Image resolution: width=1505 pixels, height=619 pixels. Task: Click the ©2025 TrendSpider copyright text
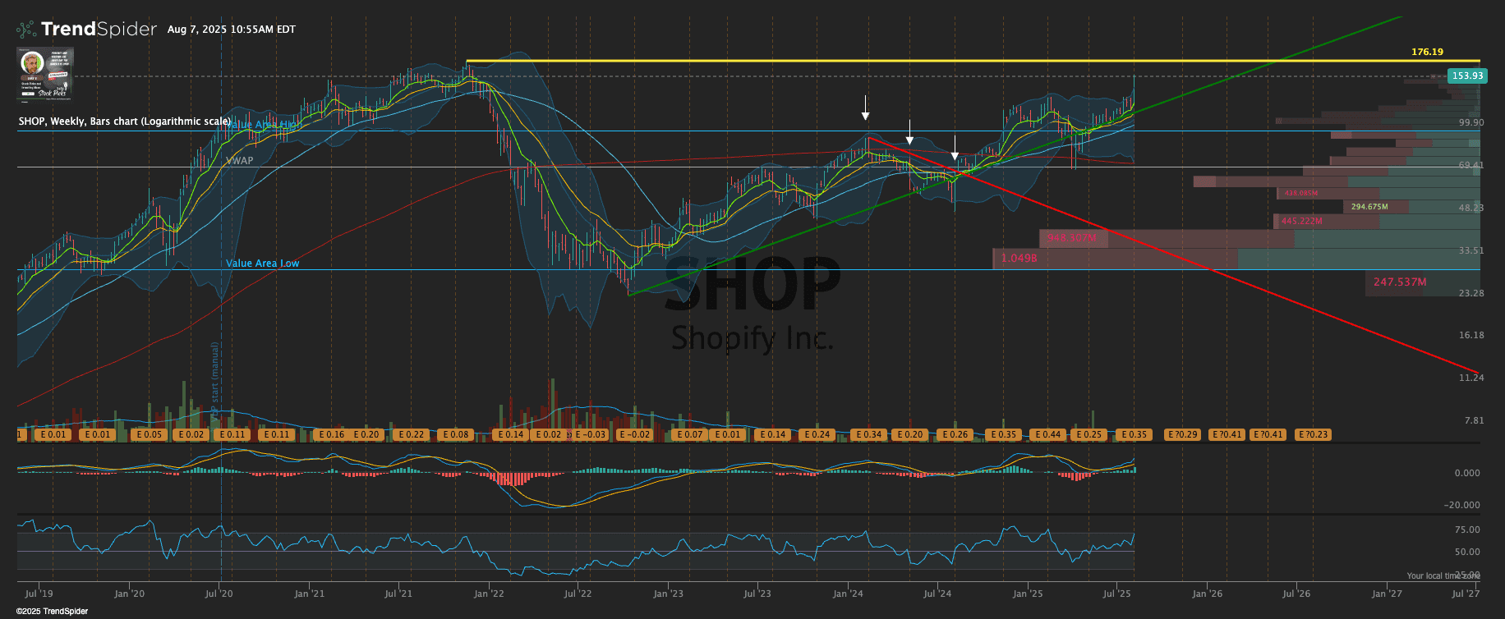pyautogui.click(x=53, y=611)
